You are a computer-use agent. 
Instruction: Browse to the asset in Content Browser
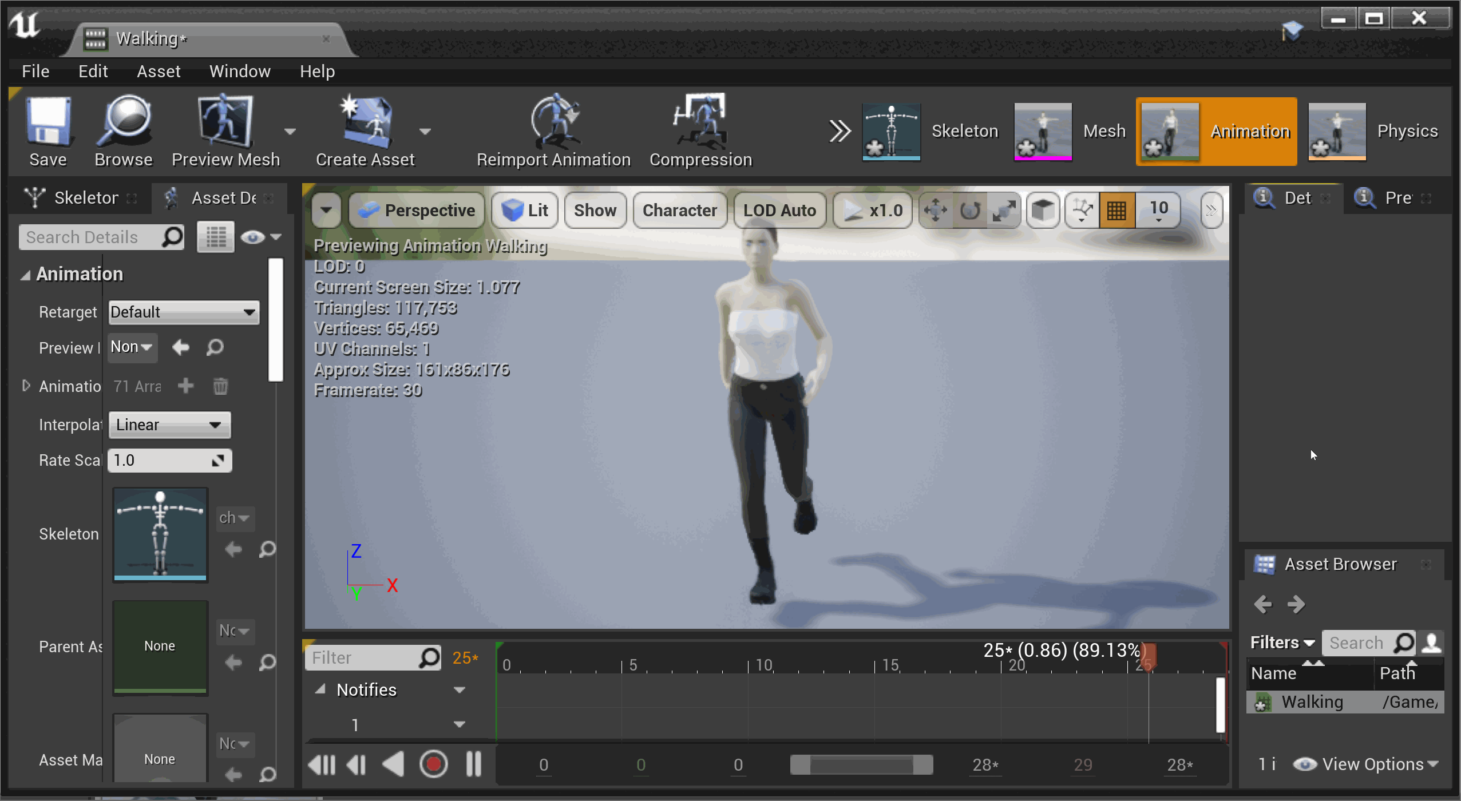coord(122,132)
